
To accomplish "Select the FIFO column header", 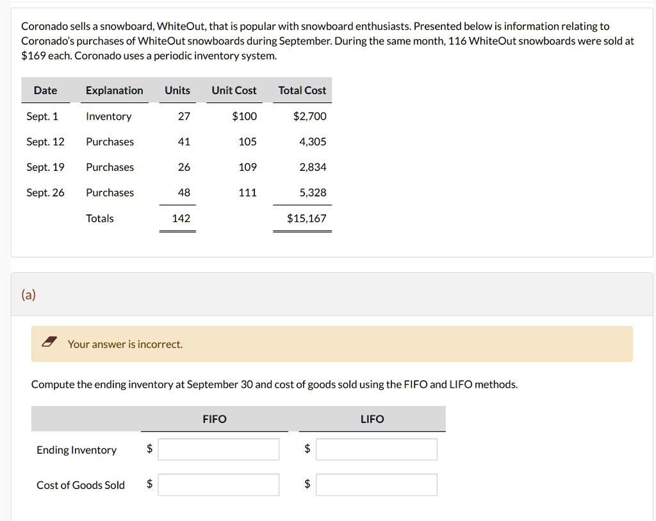I will pyautogui.click(x=214, y=419).
